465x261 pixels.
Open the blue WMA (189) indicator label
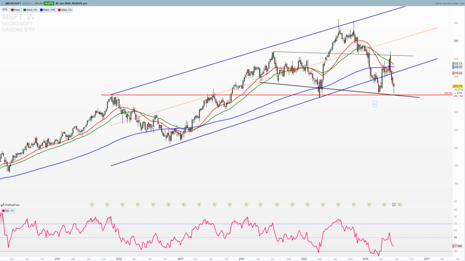tap(48, 10)
